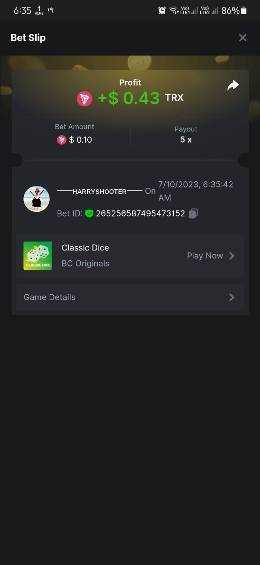
Task: Tap the 5 x payout value
Action: [186, 140]
